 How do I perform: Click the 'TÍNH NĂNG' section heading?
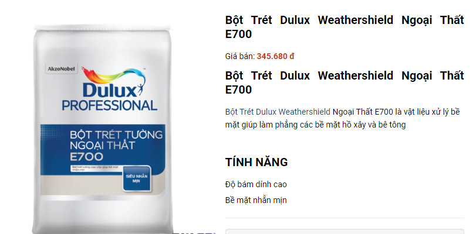[256, 162]
